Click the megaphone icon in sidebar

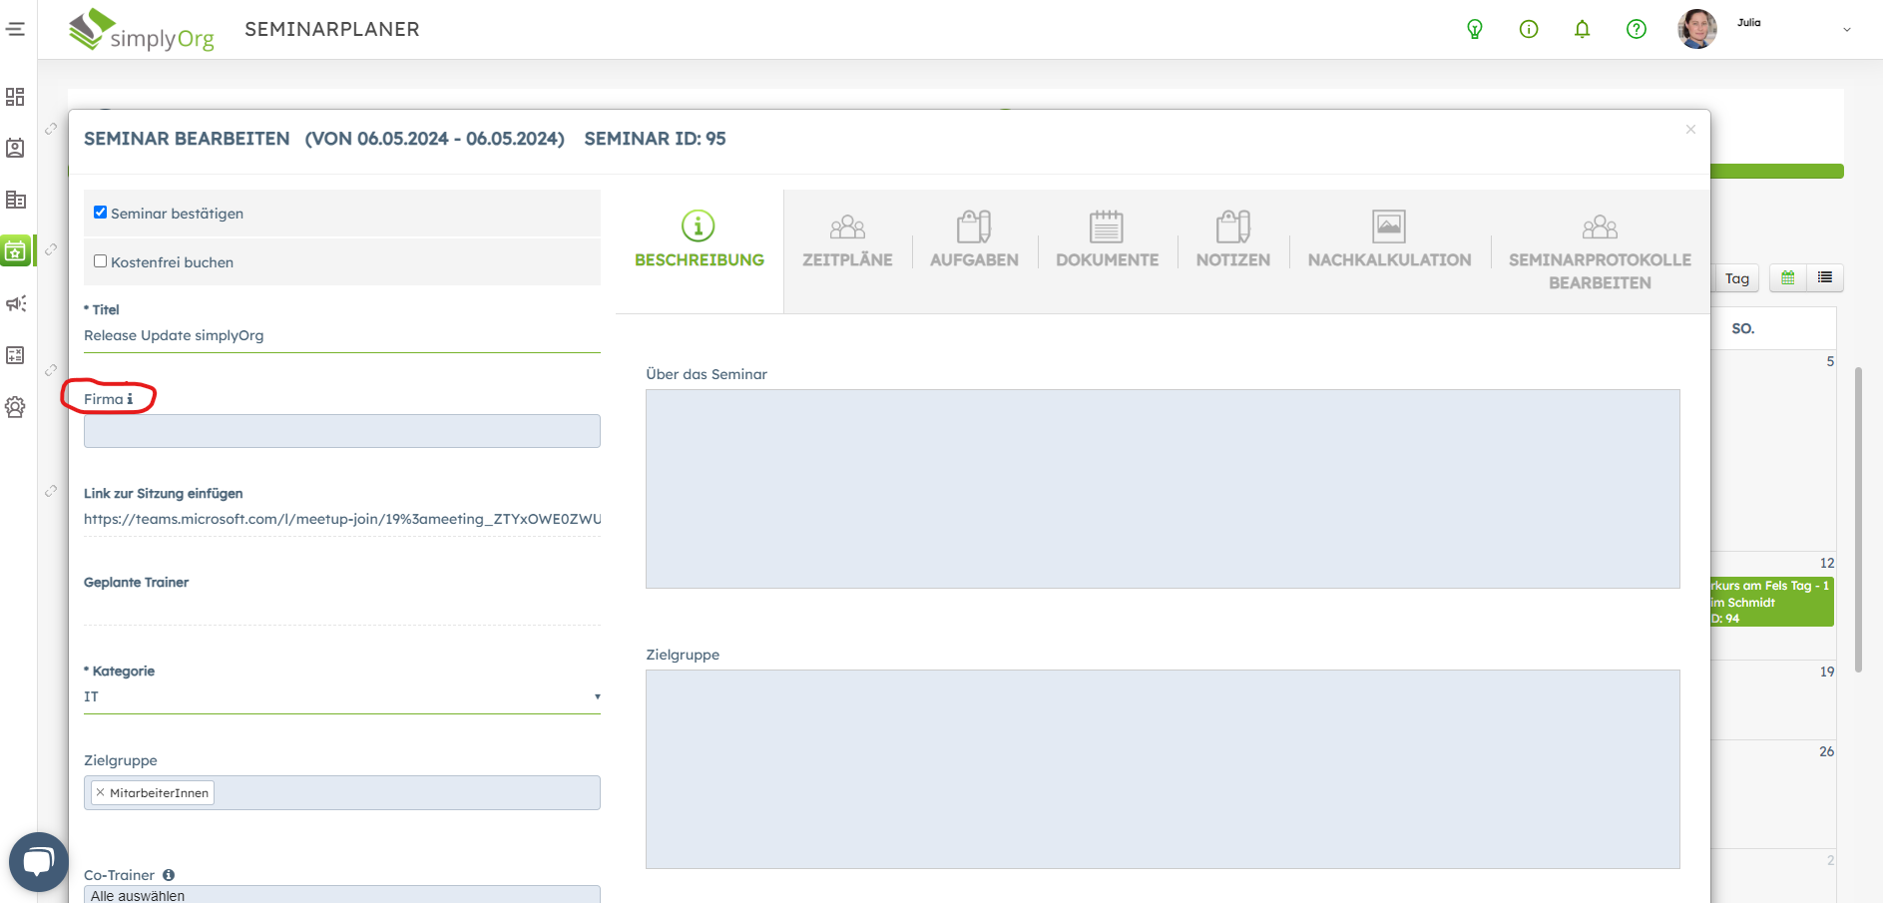pos(15,303)
